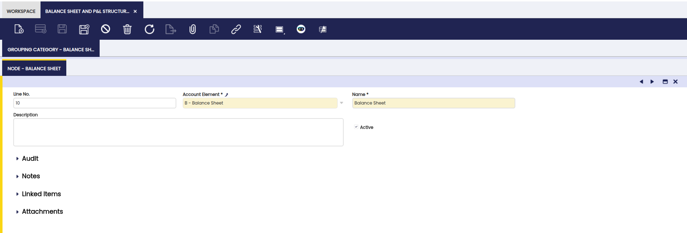Uncheck the Active checkbox
687x233 pixels.
coord(356,127)
